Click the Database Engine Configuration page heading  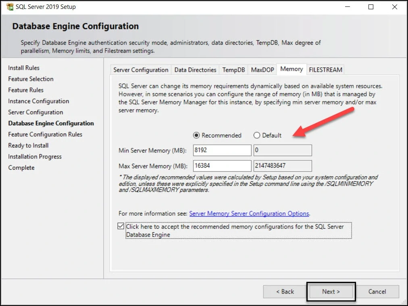(x=75, y=26)
